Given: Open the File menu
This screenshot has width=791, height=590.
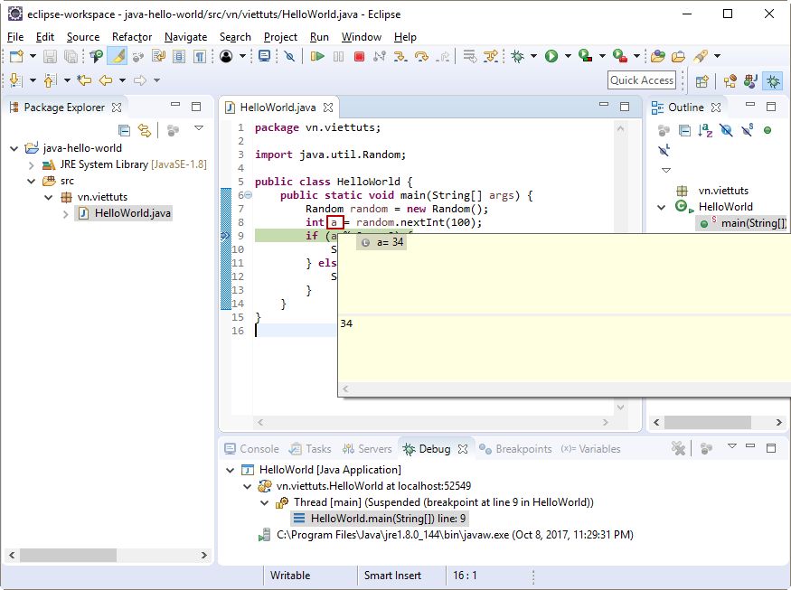Looking at the screenshot, I should point(15,37).
